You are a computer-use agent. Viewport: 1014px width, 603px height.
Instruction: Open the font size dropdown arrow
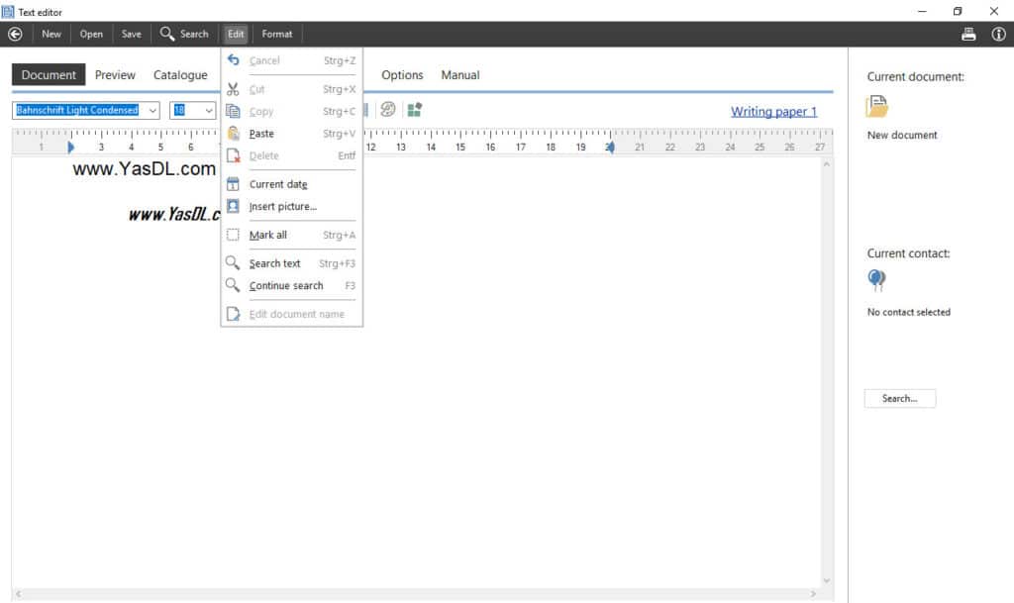click(x=208, y=111)
